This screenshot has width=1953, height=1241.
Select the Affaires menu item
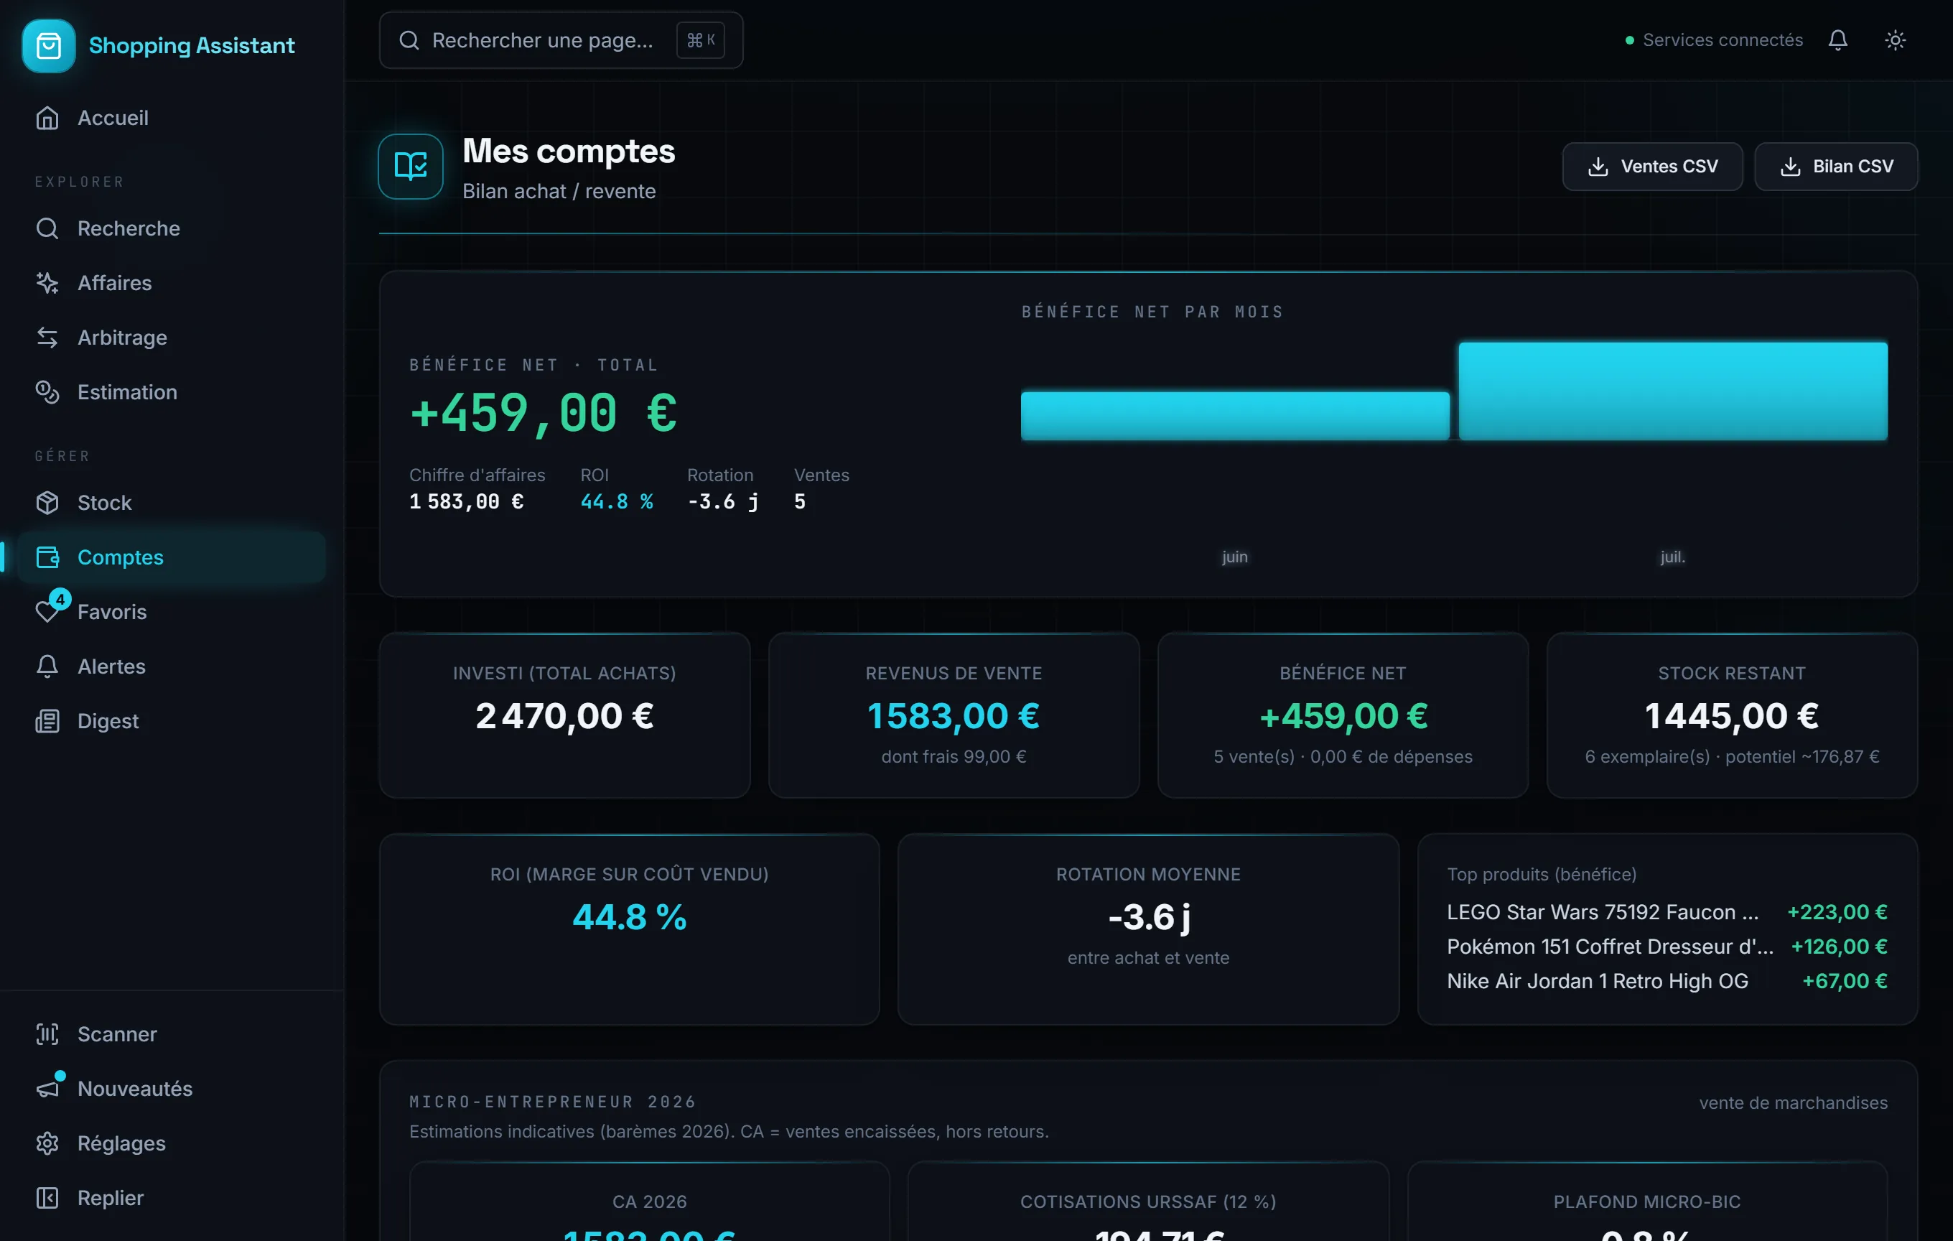pos(172,283)
